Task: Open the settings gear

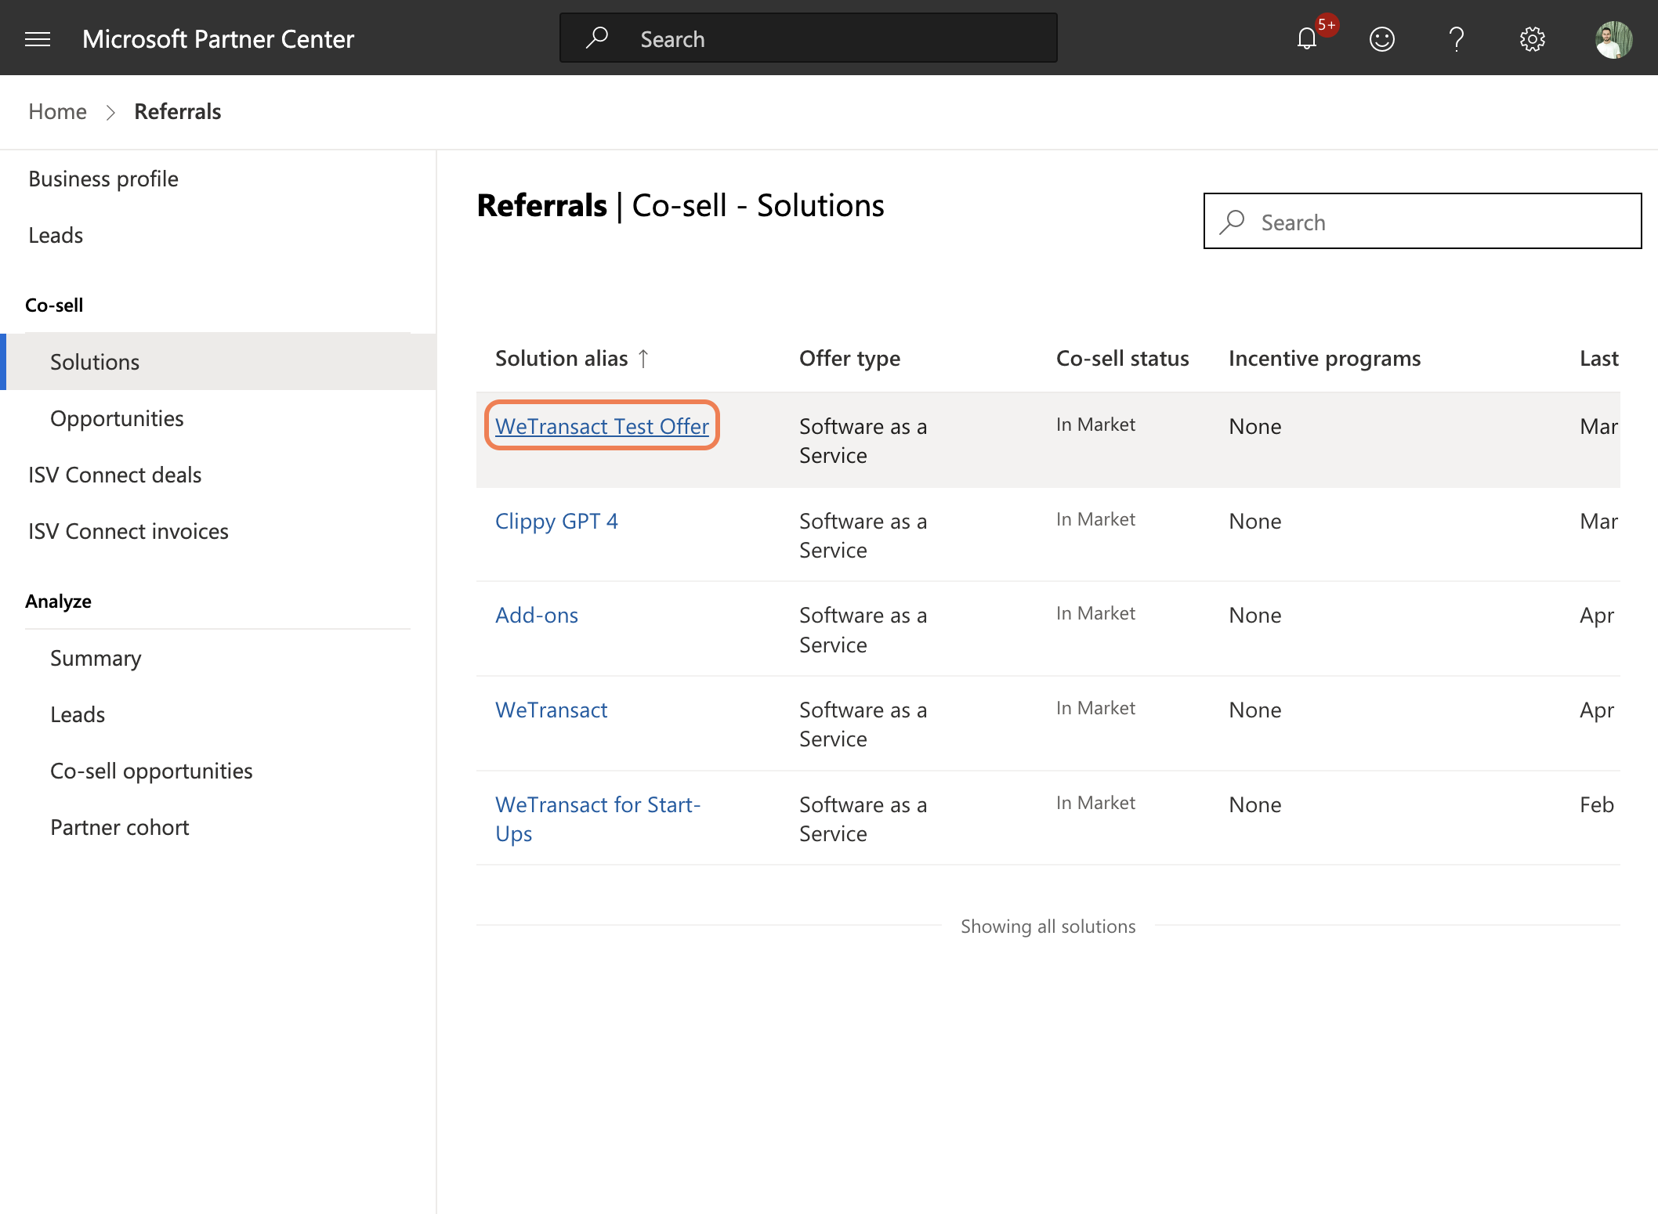Action: [x=1532, y=39]
